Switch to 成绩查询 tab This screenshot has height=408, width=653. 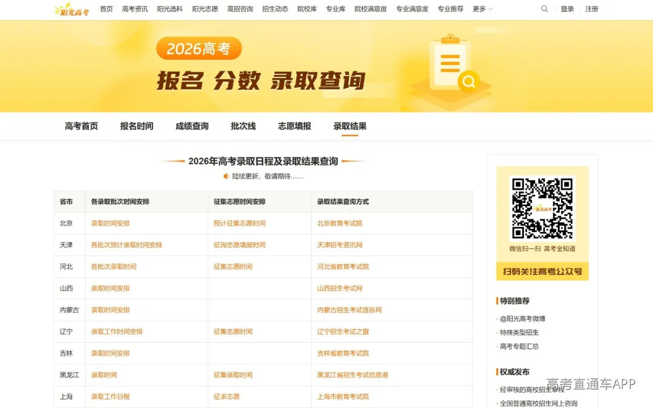click(192, 126)
